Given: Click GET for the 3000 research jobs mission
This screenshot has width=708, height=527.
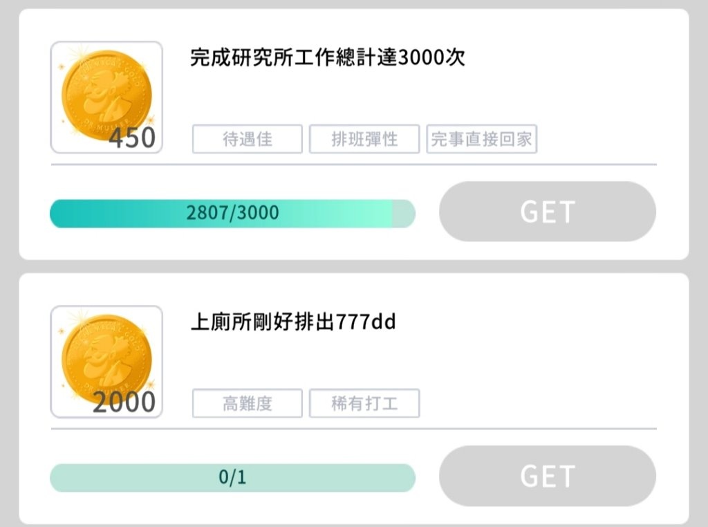Looking at the screenshot, I should point(548,212).
